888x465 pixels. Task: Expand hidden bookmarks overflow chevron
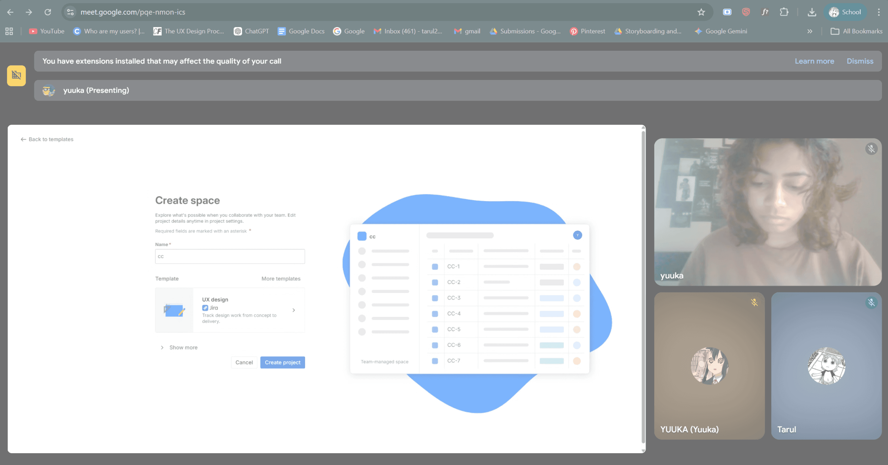809,31
